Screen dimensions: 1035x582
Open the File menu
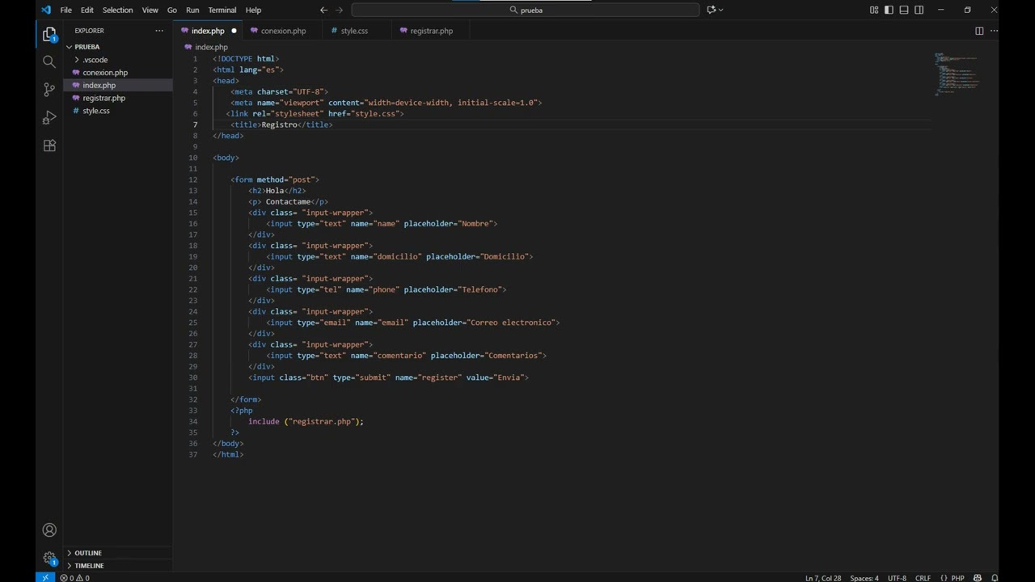pos(66,10)
